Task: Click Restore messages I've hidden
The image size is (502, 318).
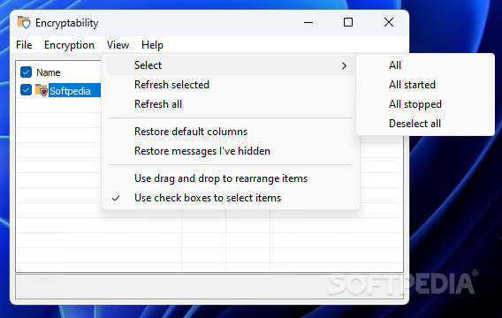Action: pos(231,151)
